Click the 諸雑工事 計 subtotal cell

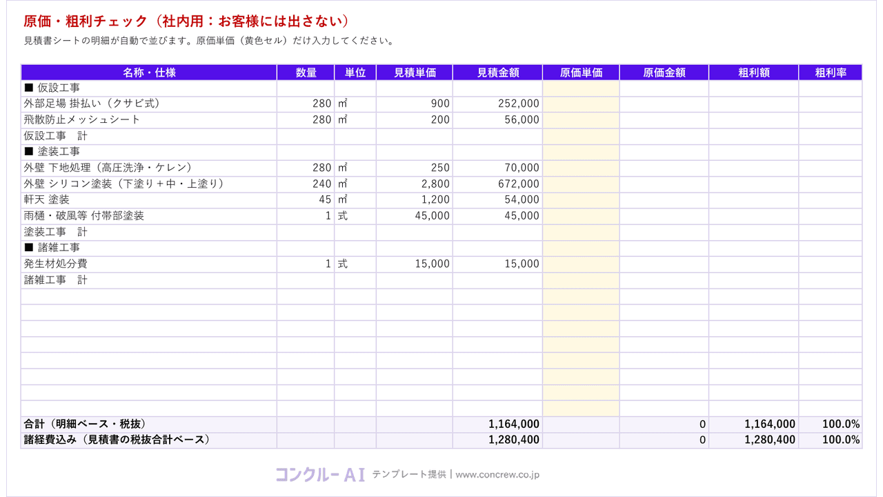(x=149, y=280)
